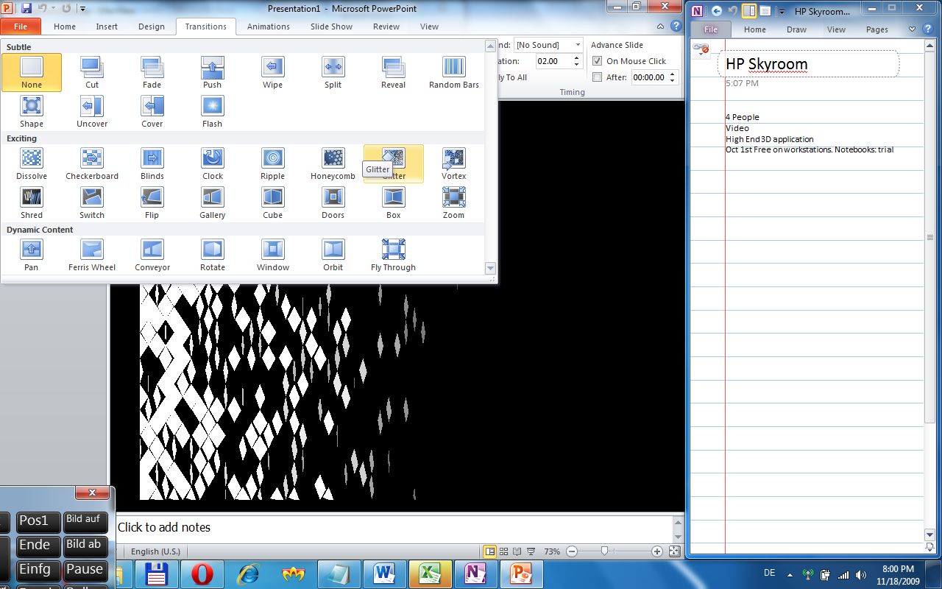
Task: Choose the Honeycomb transition
Action: tap(333, 158)
